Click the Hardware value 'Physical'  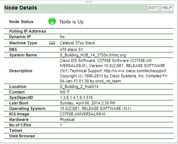pos(67,120)
